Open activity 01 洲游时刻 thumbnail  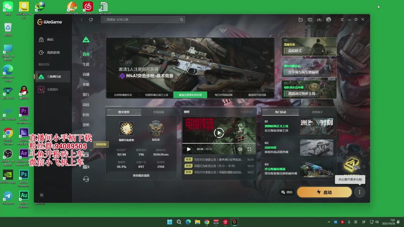click(317, 127)
